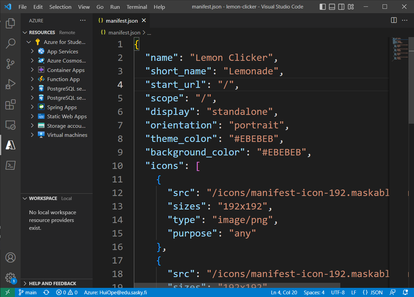This screenshot has width=414, height=297.
Task: Open the notifications bell icon
Action: [x=406, y=293]
